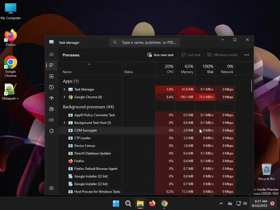
Task: Sort by Memory column header
Action: pyautogui.click(x=185, y=69)
